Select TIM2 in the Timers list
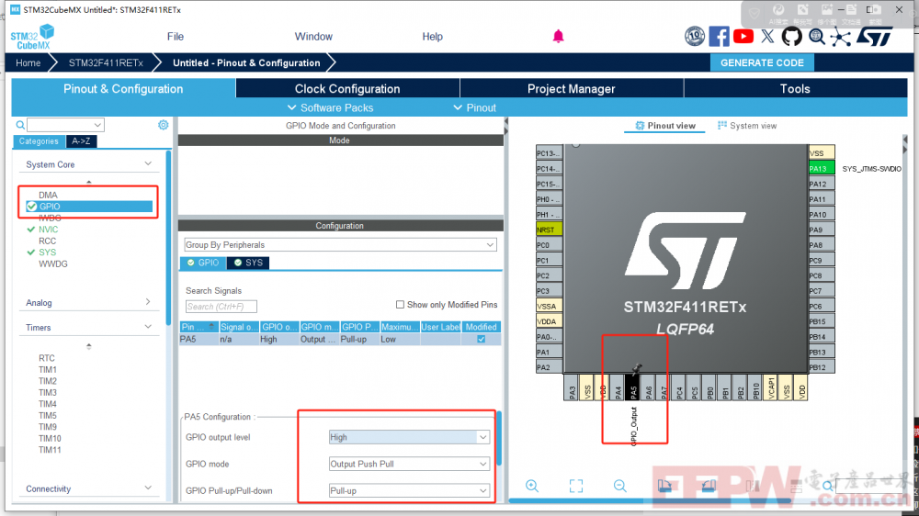Screen dimensions: 919x516 (x=48, y=381)
